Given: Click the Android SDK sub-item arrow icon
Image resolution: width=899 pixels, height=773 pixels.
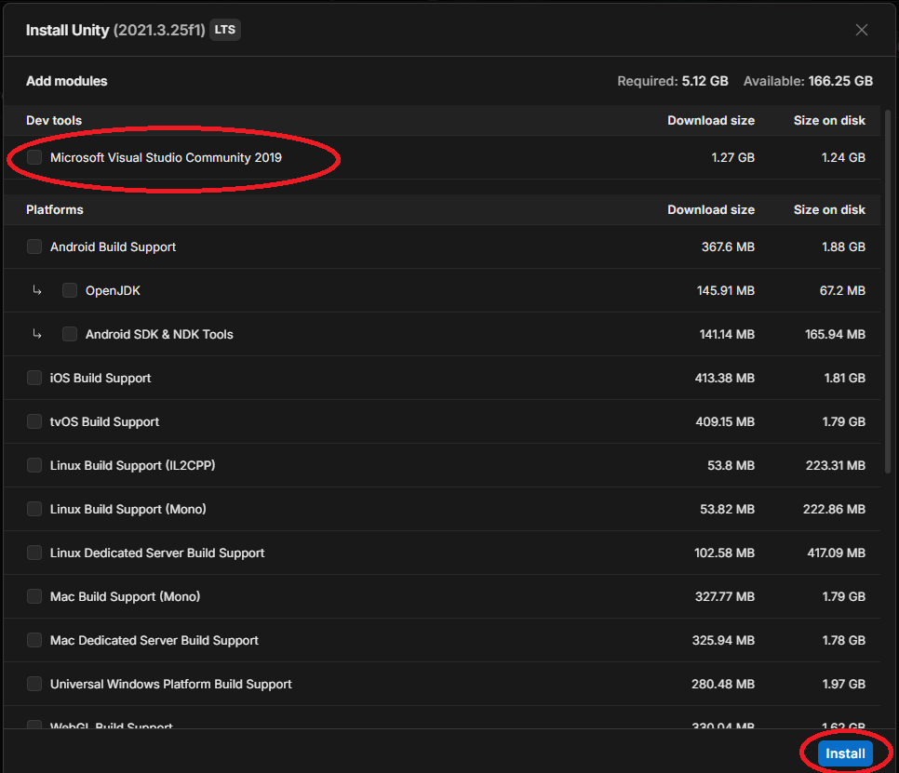Looking at the screenshot, I should click(x=37, y=334).
